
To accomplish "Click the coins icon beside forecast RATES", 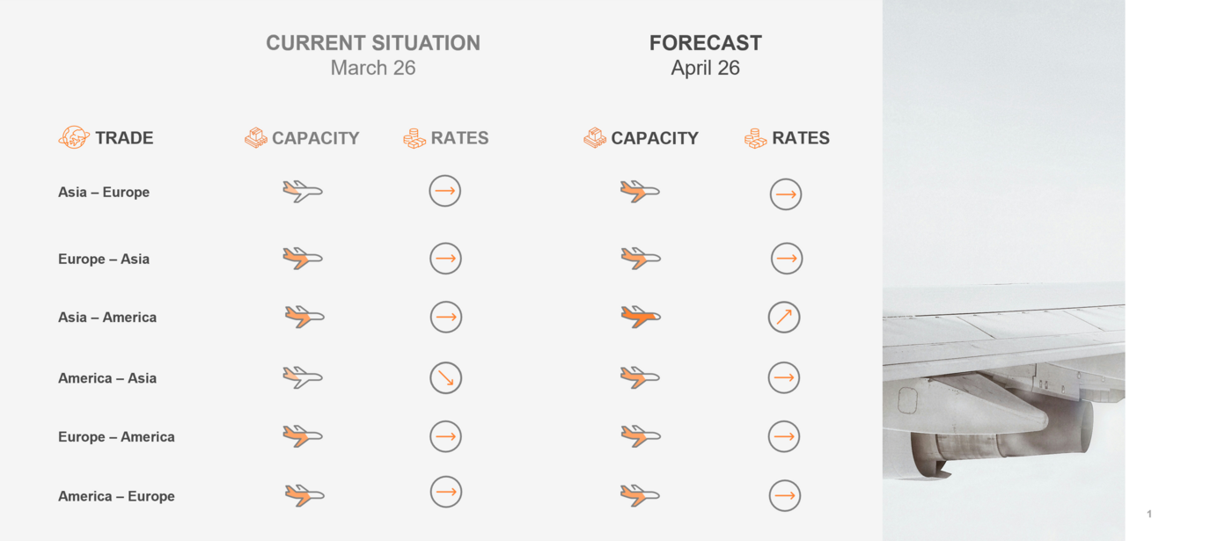I will [x=755, y=138].
